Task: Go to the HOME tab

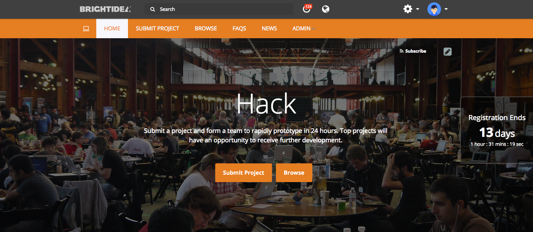Action: coord(112,28)
